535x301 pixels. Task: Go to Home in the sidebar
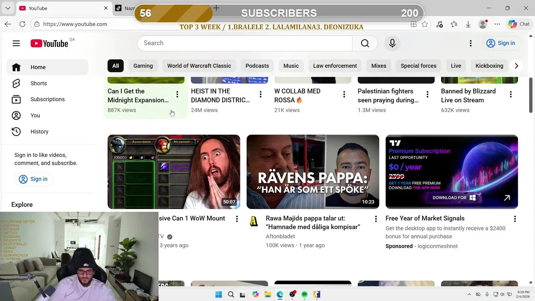click(x=47, y=67)
